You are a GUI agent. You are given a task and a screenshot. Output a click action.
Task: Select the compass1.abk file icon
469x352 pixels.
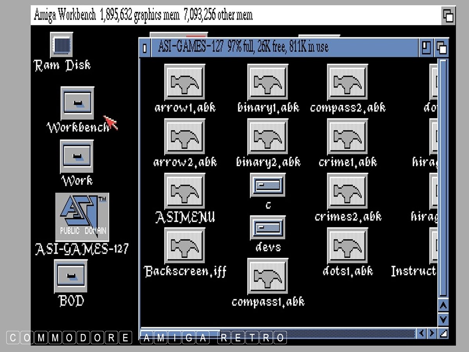tap(268, 277)
